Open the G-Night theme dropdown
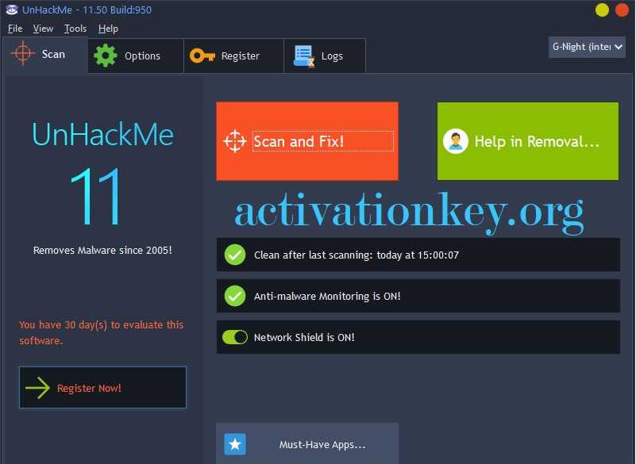This screenshot has height=464, width=636. [x=587, y=47]
